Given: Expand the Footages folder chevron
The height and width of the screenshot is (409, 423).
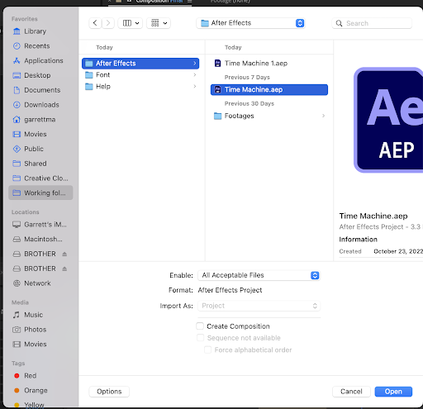Looking at the screenshot, I should pos(323,116).
